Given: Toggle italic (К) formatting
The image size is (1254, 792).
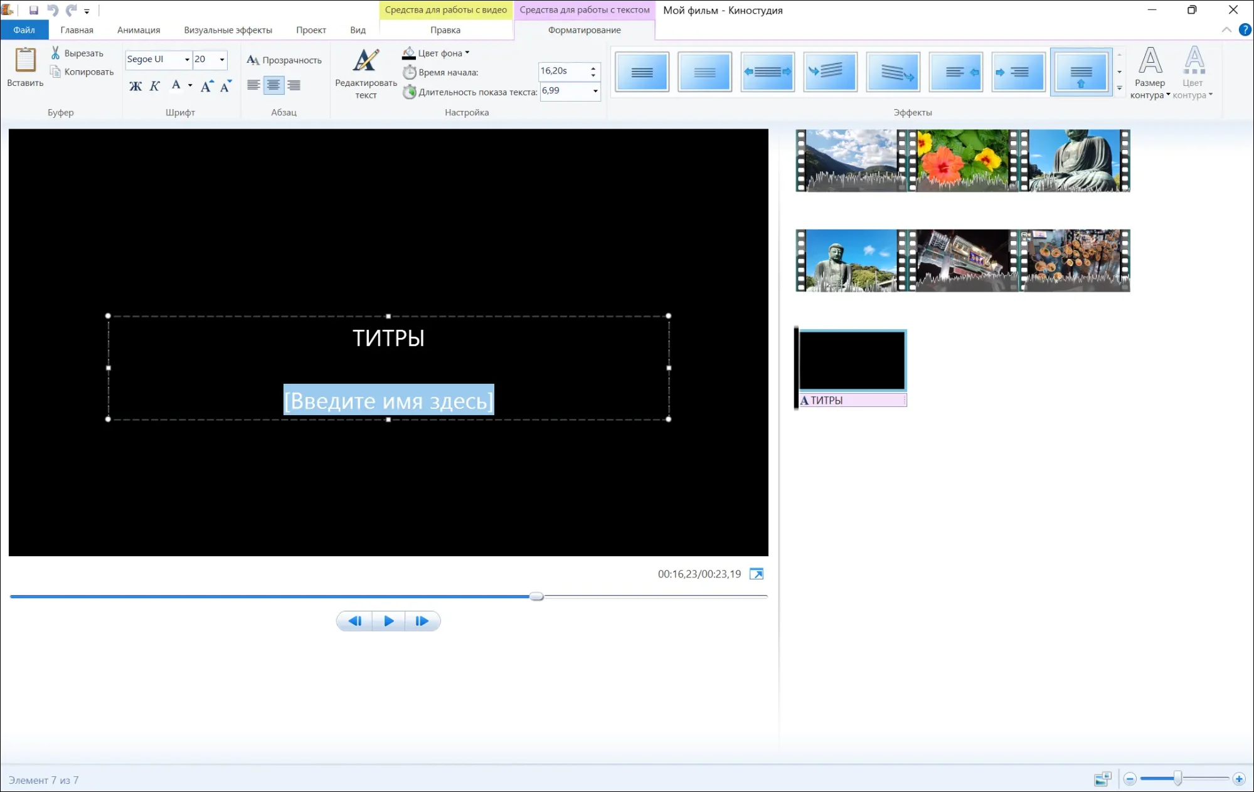Looking at the screenshot, I should tap(154, 86).
